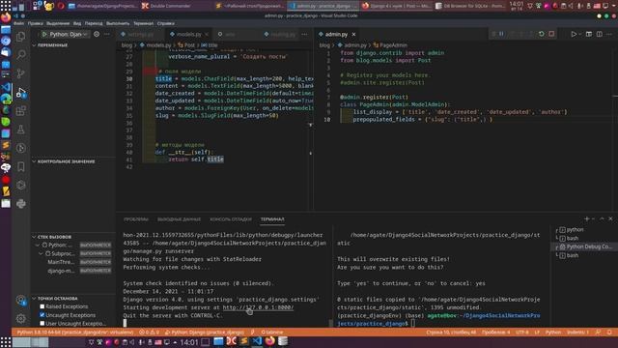618x348 pixels.
Task: Switch to the ВЫХОДНЫЕ ДАННЫЕ panel tab
Action: (179, 219)
